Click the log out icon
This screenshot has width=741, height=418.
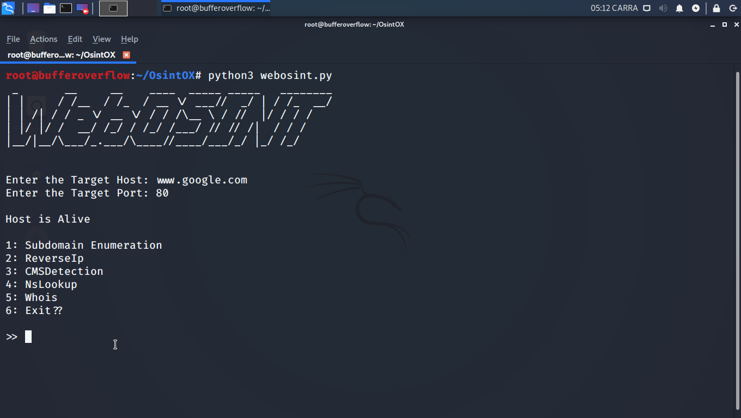pos(733,8)
